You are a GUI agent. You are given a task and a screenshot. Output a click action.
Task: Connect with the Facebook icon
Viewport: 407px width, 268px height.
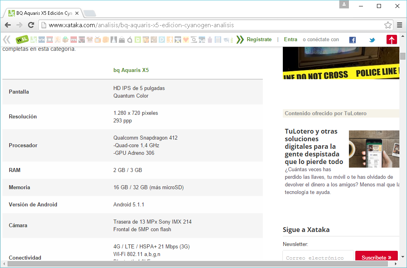[x=353, y=40]
